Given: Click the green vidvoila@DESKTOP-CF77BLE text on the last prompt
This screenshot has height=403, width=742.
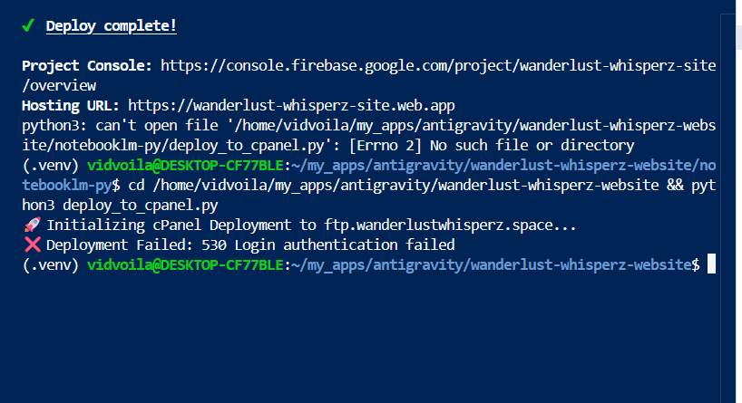Looking at the screenshot, I should pyautogui.click(x=185, y=264).
